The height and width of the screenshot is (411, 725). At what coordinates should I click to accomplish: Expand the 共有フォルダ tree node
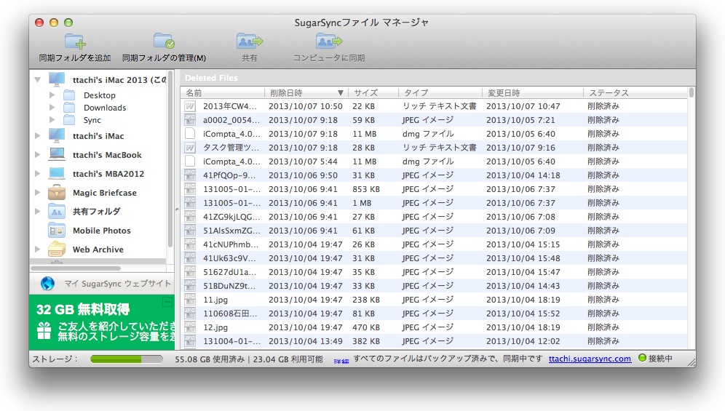pyautogui.click(x=37, y=211)
